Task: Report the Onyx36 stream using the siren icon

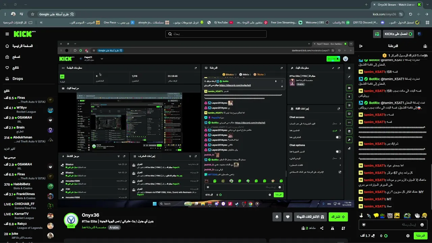Action: (x=332, y=228)
